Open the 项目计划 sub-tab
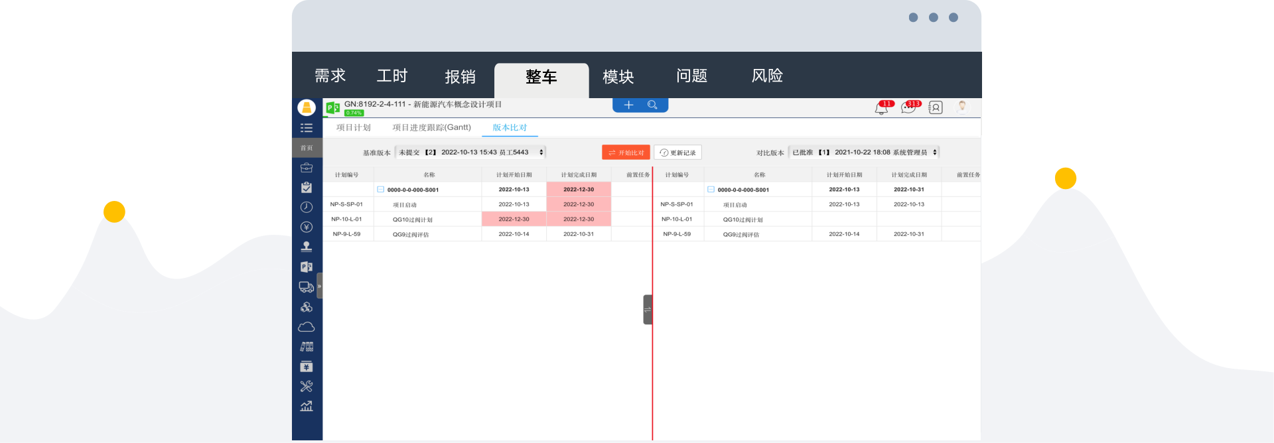 (x=354, y=127)
